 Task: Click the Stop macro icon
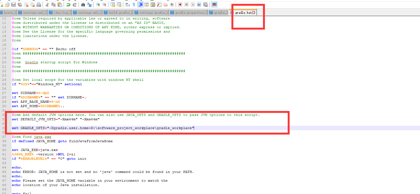[x=187, y=4]
